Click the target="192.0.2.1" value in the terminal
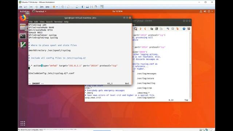 [70, 65]
